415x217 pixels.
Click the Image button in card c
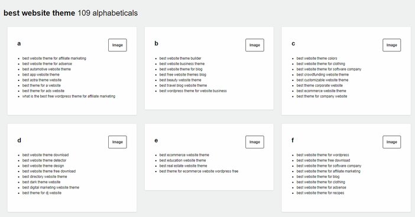[392, 45]
